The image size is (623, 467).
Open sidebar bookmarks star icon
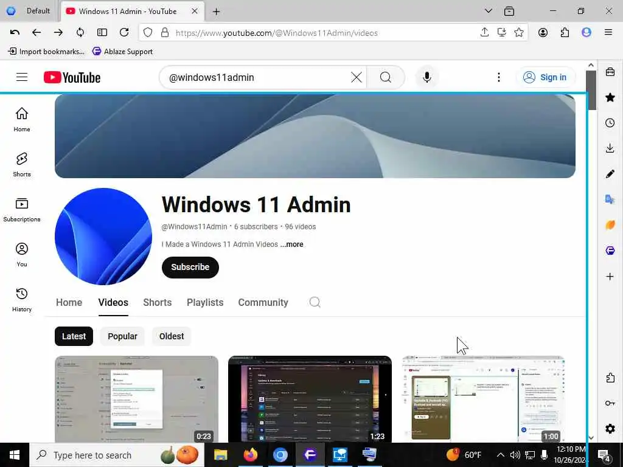pos(610,97)
